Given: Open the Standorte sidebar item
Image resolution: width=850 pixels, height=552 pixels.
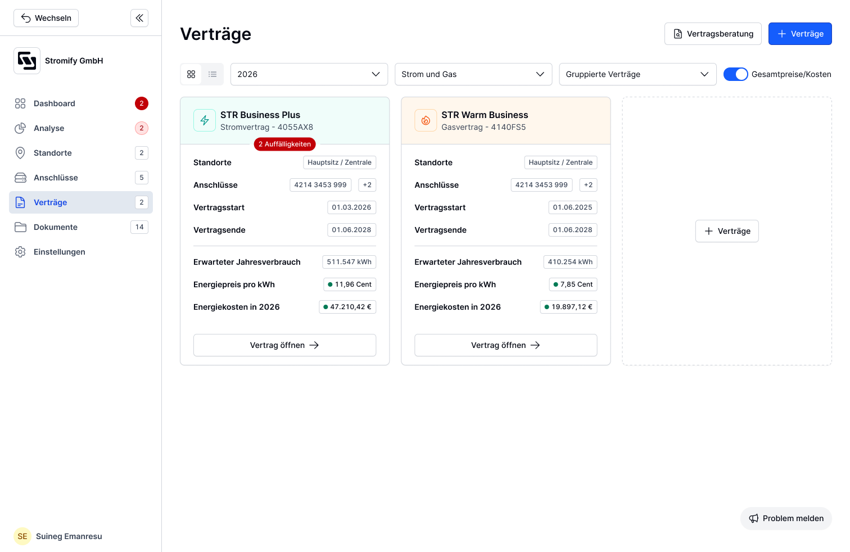Looking at the screenshot, I should tap(81, 153).
